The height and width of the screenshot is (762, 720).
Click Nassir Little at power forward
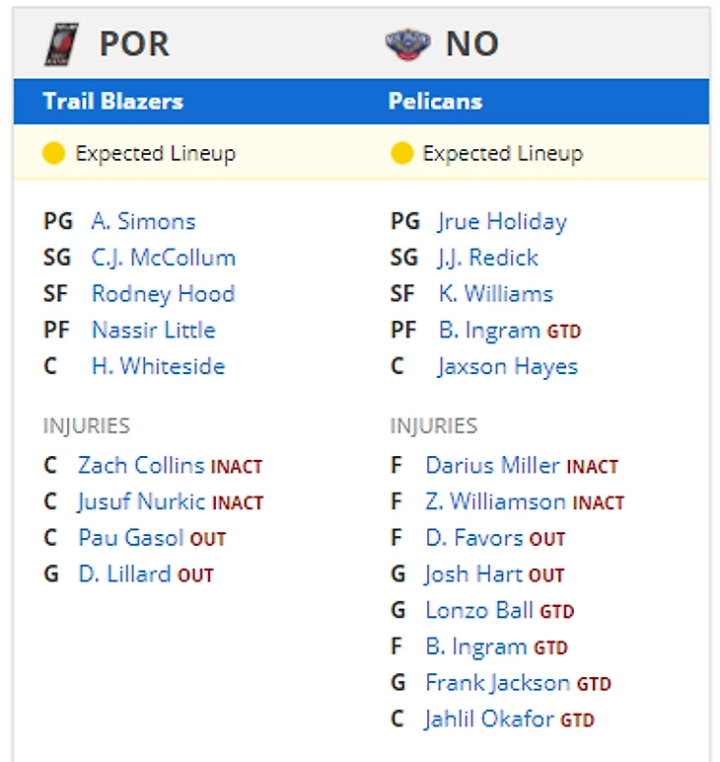(x=153, y=330)
